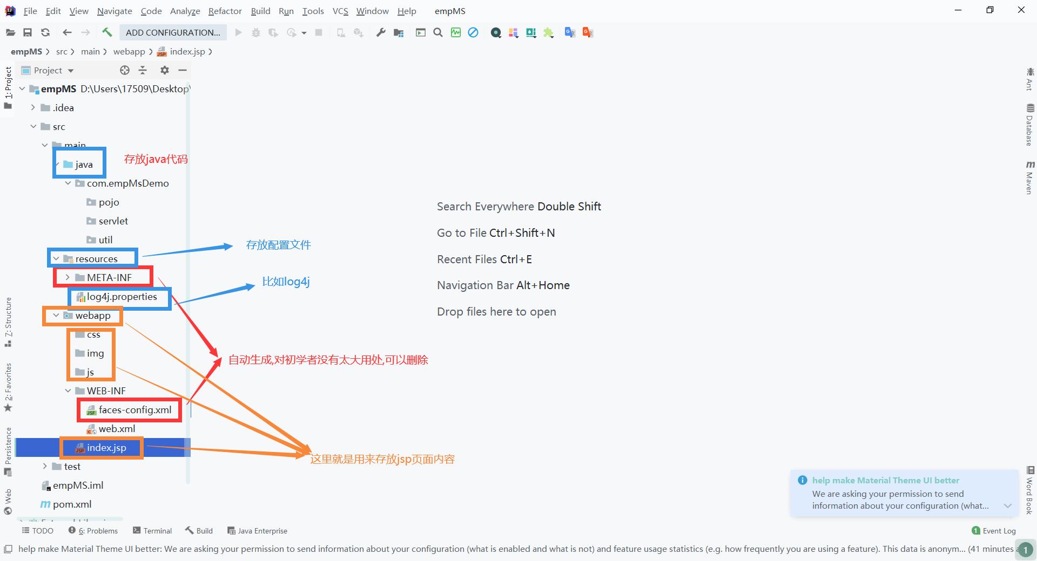Screen dimensions: 1037x561
Task: Click the TODO tool button
Action: pos(37,531)
